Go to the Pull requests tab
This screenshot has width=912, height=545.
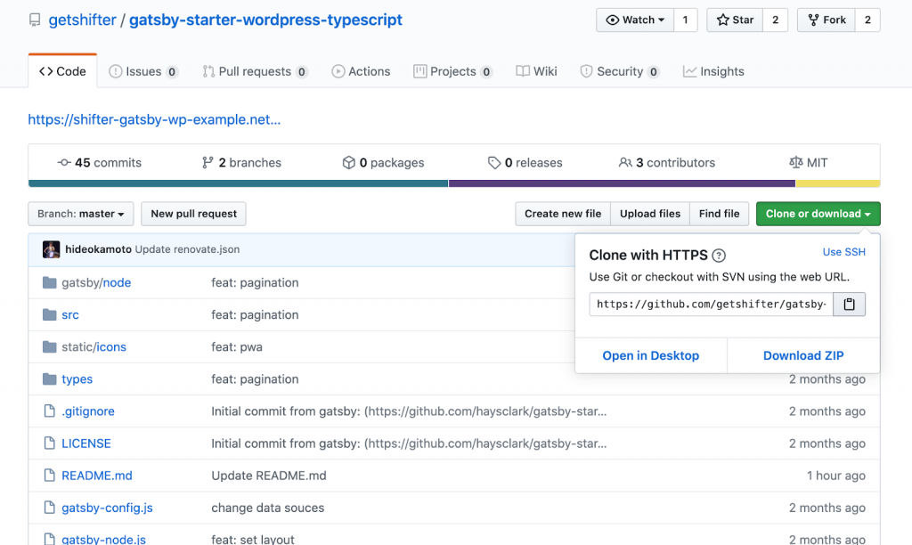pyautogui.click(x=255, y=71)
